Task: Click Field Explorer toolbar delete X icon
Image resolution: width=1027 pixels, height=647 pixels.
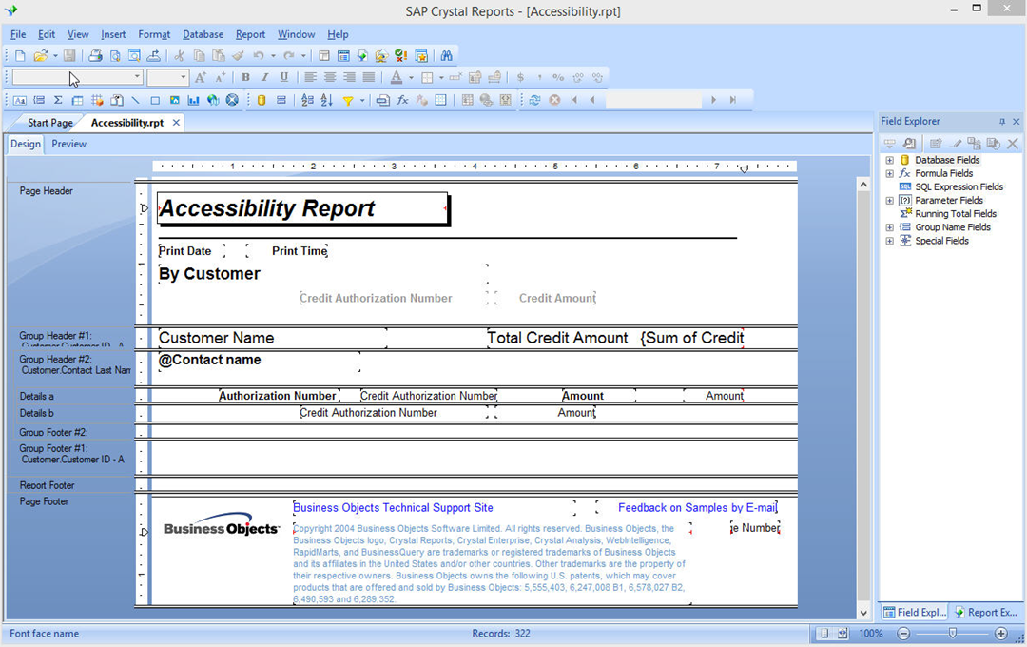Action: click(x=1013, y=144)
